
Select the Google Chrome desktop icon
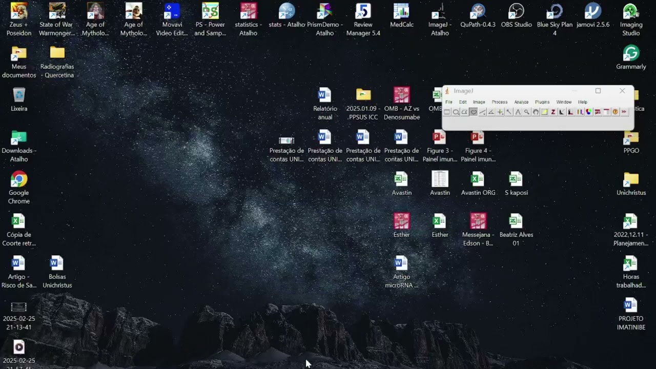tap(19, 188)
